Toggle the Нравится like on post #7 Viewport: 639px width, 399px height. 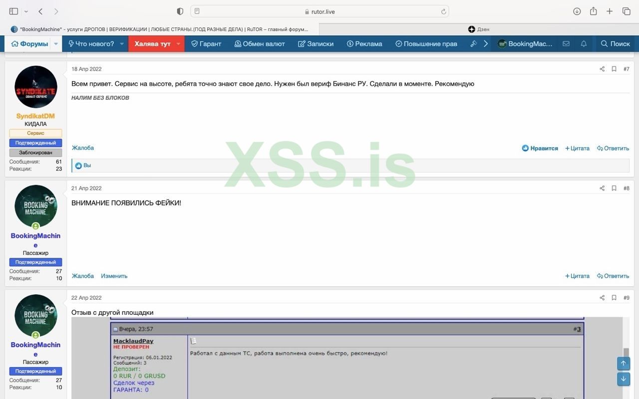(x=540, y=148)
